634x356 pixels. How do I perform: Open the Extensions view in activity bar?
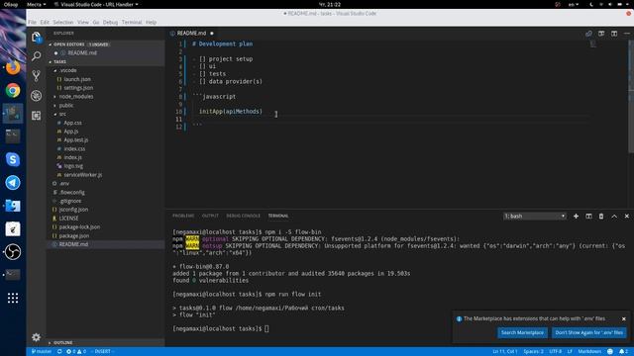pos(36,116)
